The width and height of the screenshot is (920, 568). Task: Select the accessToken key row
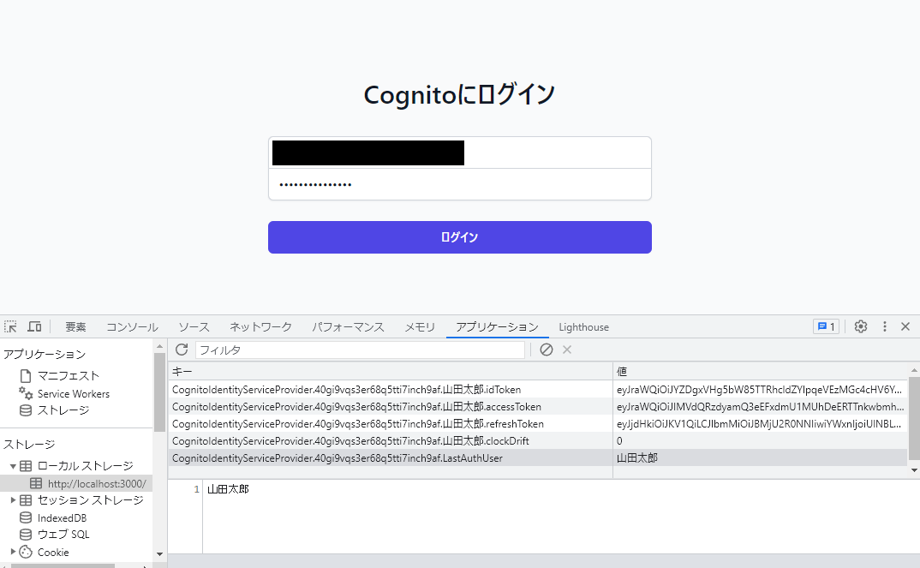pos(390,406)
